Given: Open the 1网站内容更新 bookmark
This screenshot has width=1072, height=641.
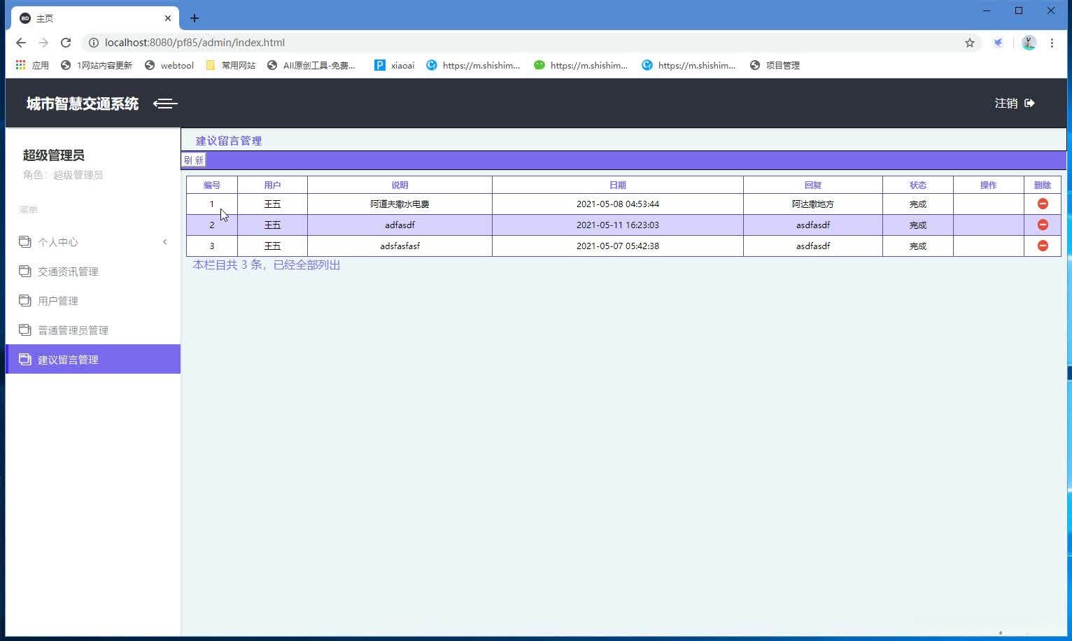Looking at the screenshot, I should [97, 65].
